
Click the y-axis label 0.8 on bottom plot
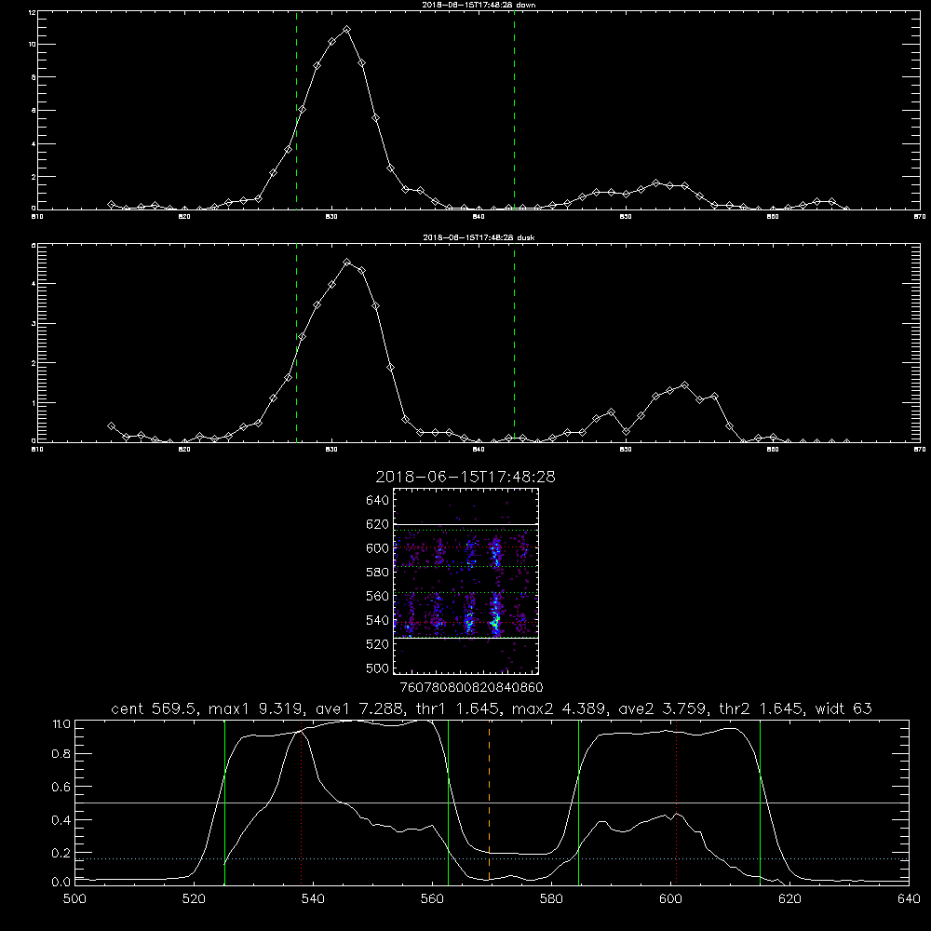(61, 754)
